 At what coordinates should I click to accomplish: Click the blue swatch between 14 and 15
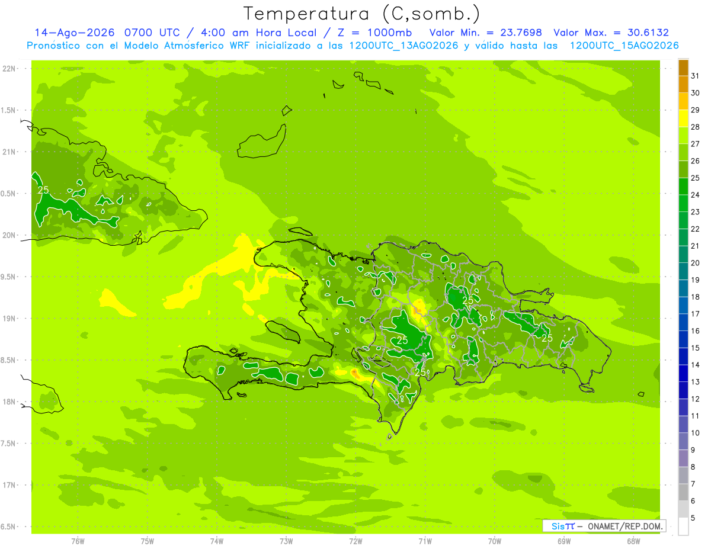(x=683, y=357)
